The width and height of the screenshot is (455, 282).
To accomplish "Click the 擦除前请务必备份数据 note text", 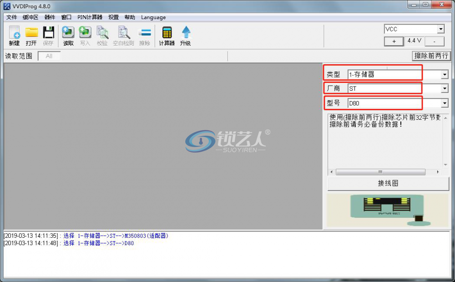I will tap(366, 124).
